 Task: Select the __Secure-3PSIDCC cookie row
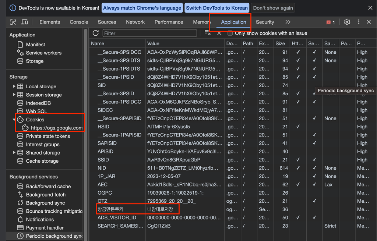(x=233, y=52)
